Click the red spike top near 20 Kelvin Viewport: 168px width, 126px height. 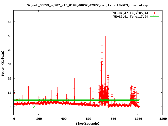tap(74, 79)
